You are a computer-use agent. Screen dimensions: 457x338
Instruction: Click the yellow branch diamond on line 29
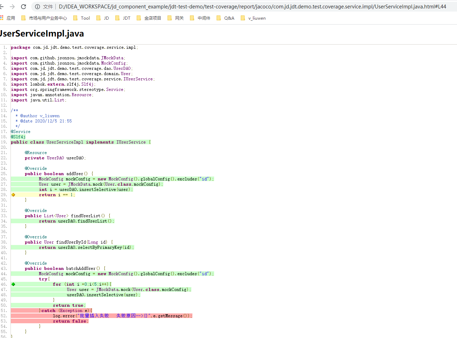click(x=13, y=195)
